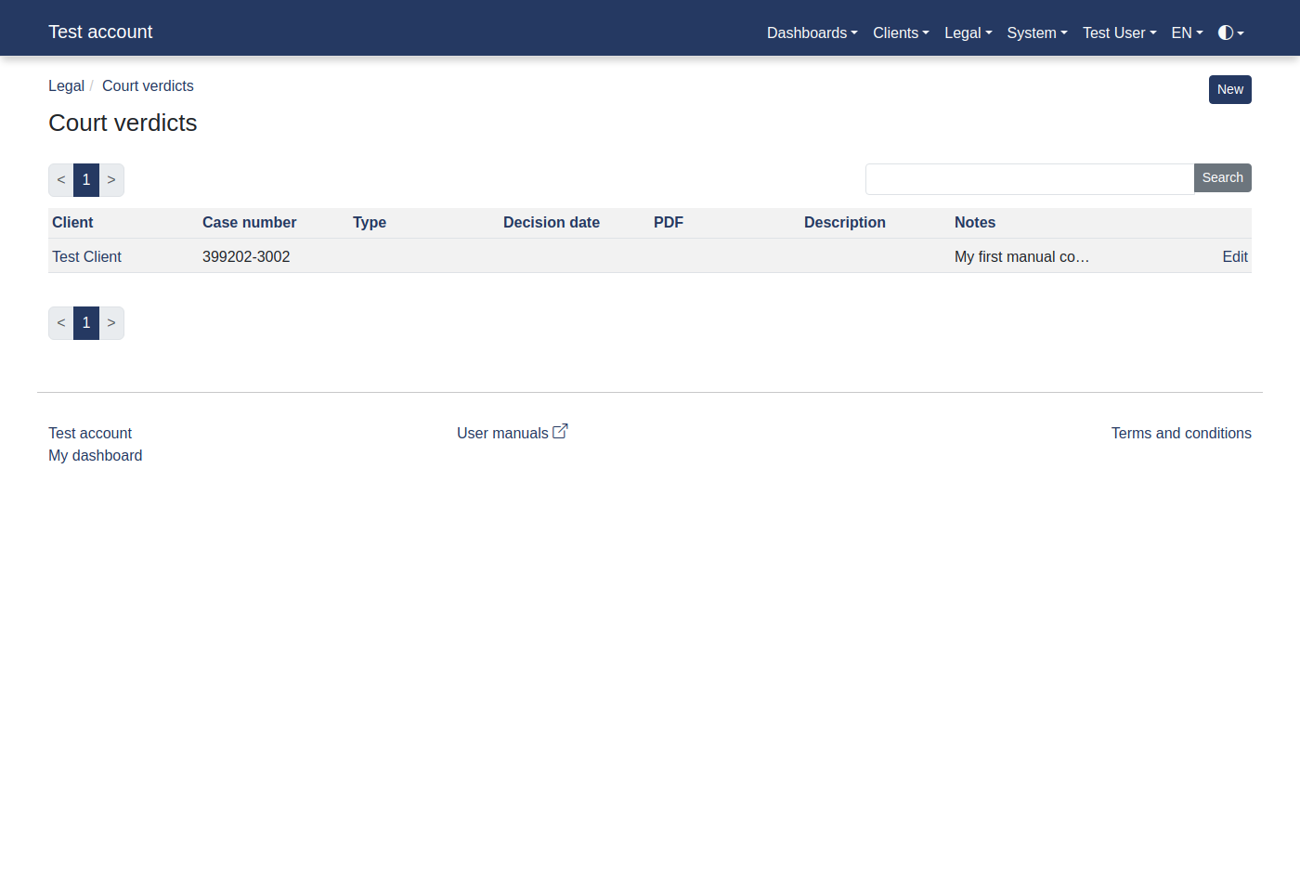Click the Test account brand title in navbar
The height and width of the screenshot is (873, 1300).
click(100, 32)
